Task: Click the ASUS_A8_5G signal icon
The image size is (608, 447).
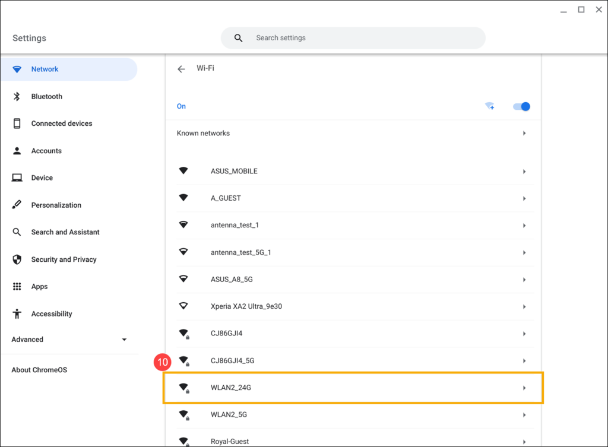Action: pos(183,279)
